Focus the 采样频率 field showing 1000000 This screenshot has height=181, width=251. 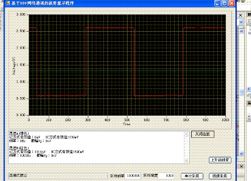point(133,175)
